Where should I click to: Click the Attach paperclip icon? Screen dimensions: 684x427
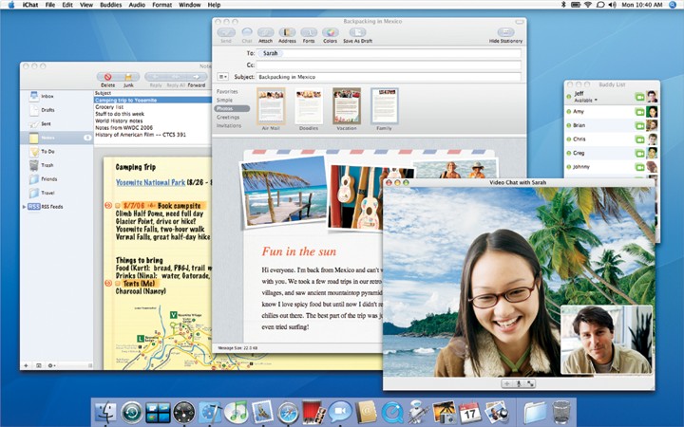pyautogui.click(x=265, y=32)
